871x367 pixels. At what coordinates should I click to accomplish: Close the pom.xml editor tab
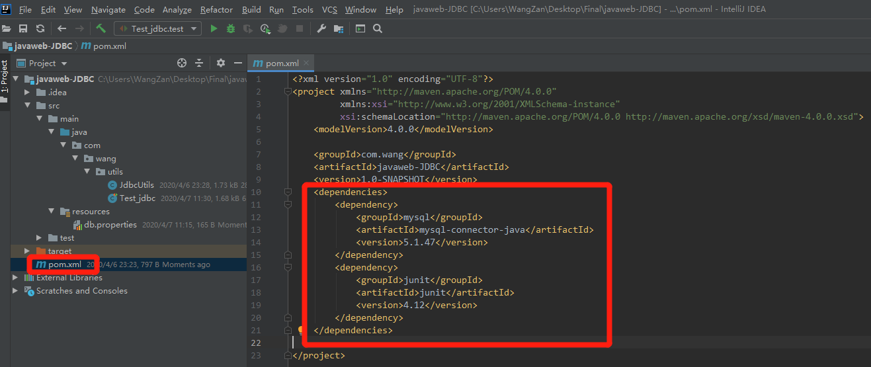pos(306,63)
